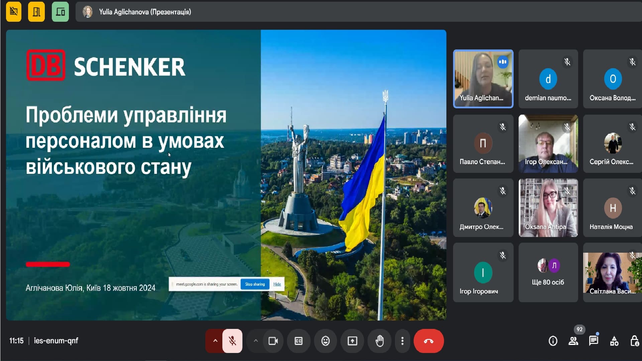The height and width of the screenshot is (361, 642).
Task: Open the chat panel
Action: (594, 341)
